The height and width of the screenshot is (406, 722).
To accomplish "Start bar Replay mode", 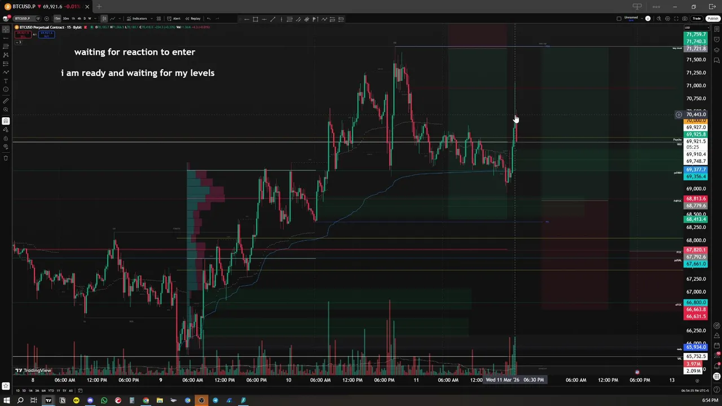I will (193, 19).
